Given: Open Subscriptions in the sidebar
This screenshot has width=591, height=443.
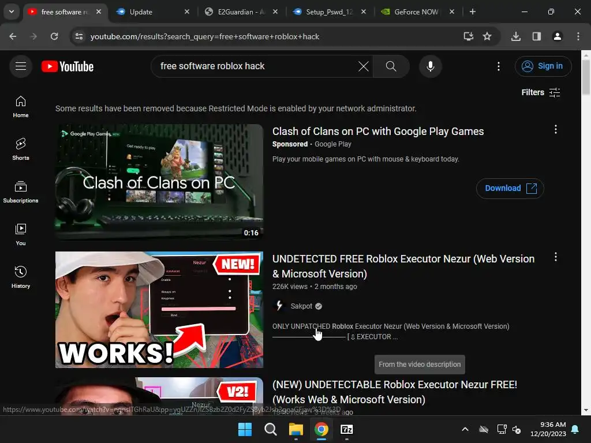Looking at the screenshot, I should 21,192.
